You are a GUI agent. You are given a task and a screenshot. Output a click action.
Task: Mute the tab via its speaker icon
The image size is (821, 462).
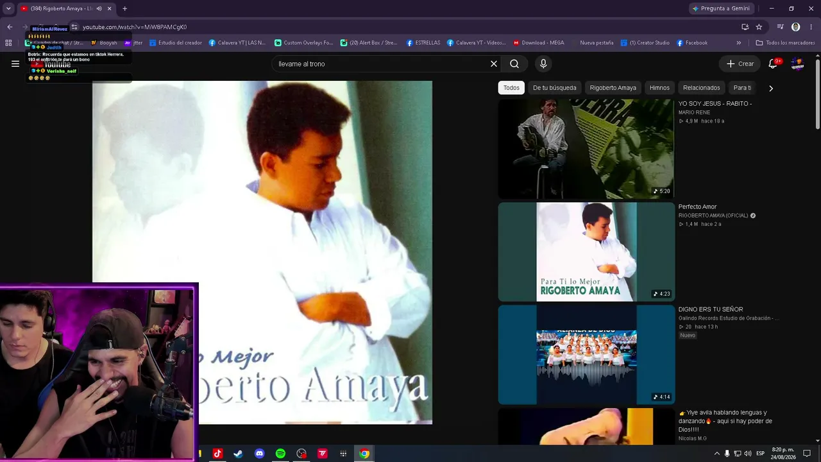tap(99, 8)
